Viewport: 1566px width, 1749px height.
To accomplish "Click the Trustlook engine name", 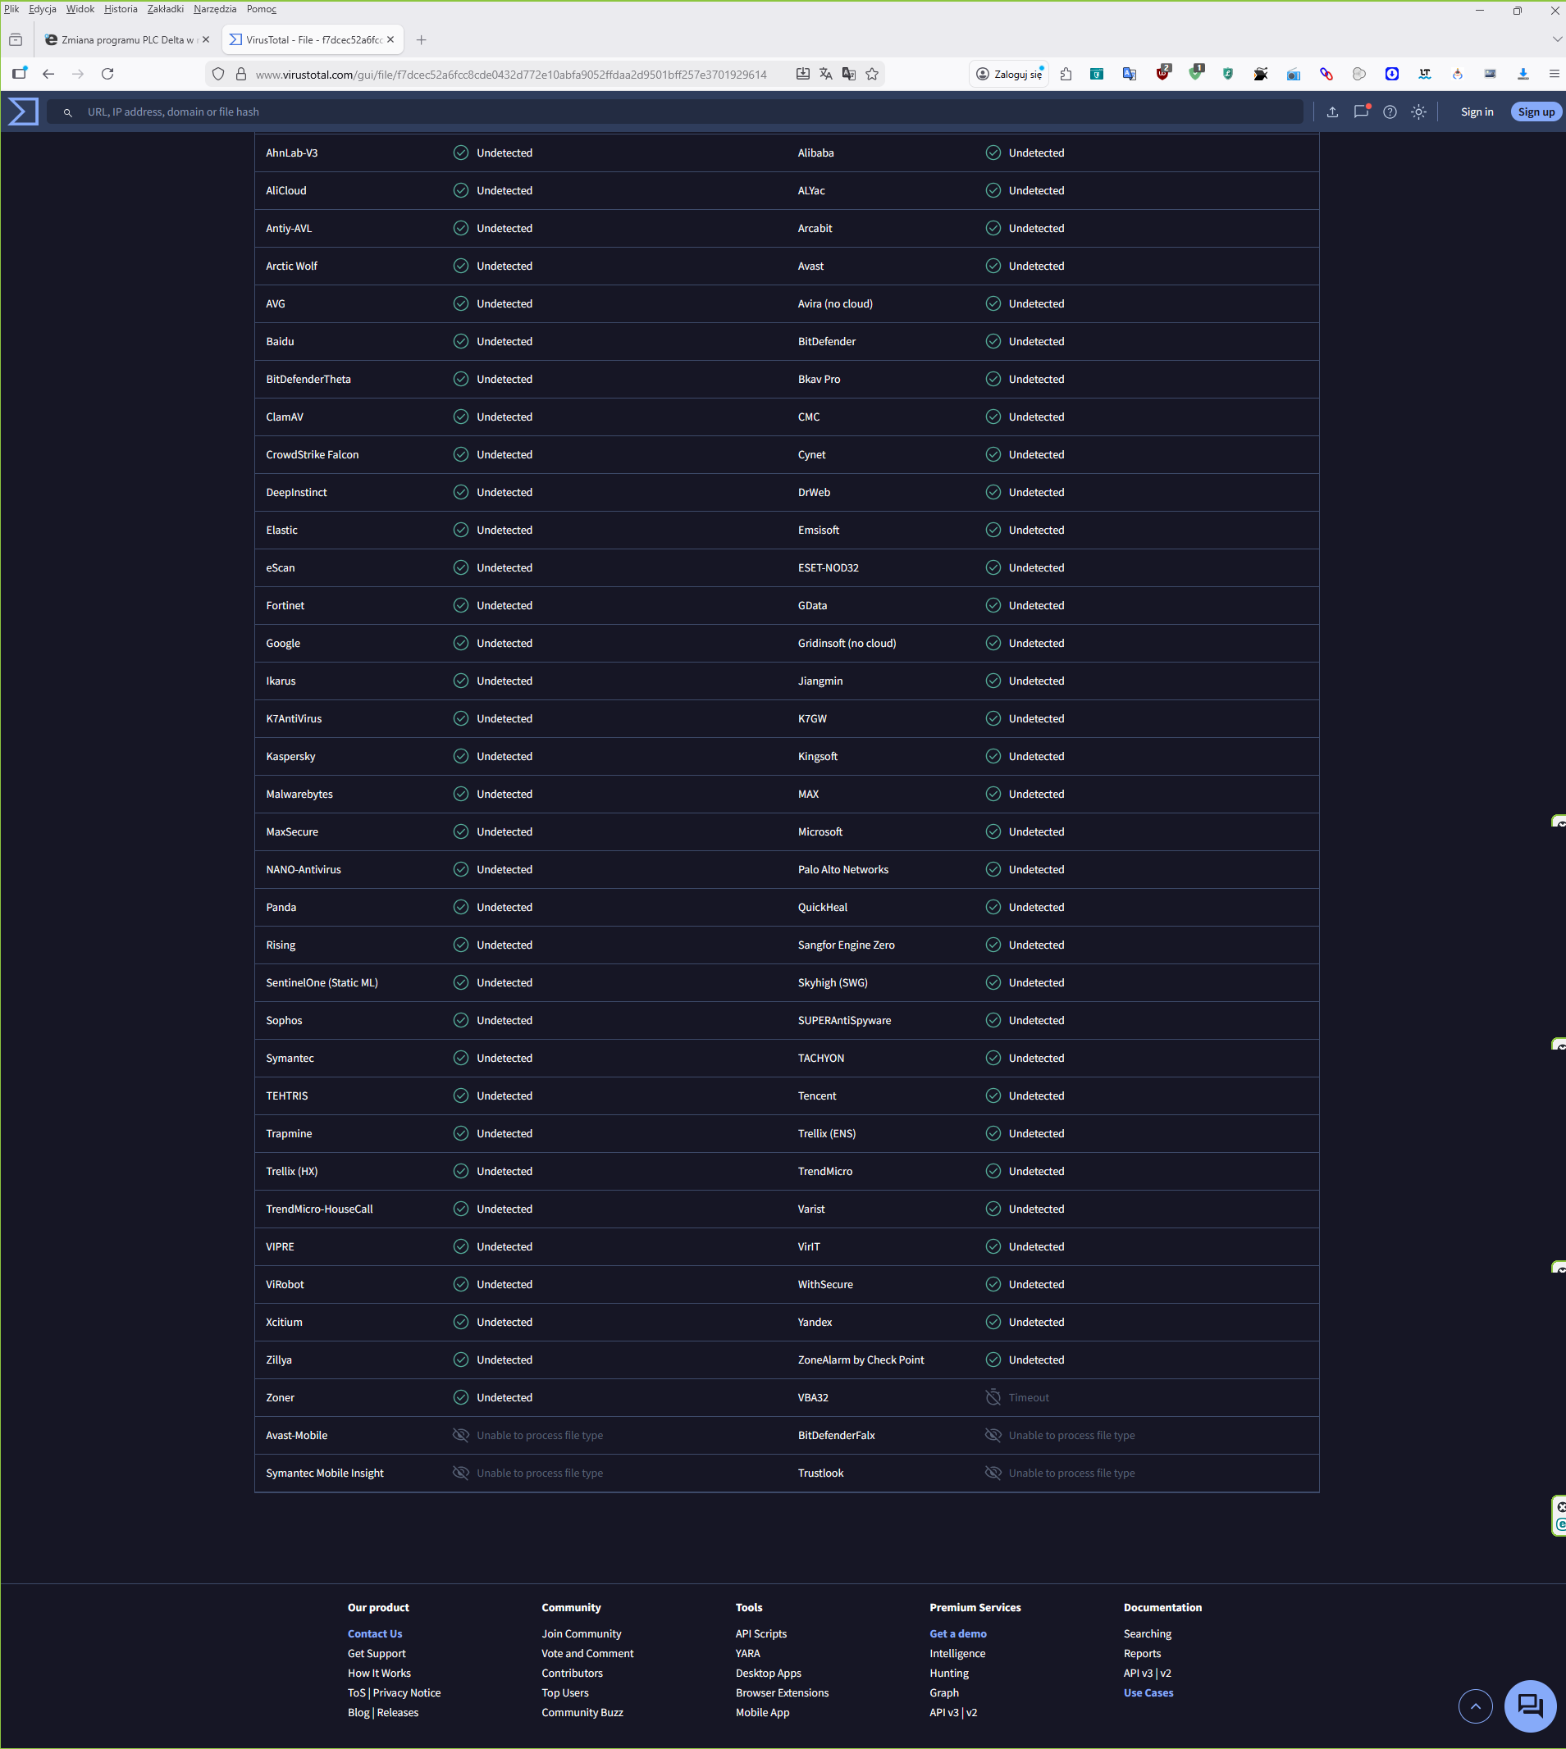I will (820, 1473).
